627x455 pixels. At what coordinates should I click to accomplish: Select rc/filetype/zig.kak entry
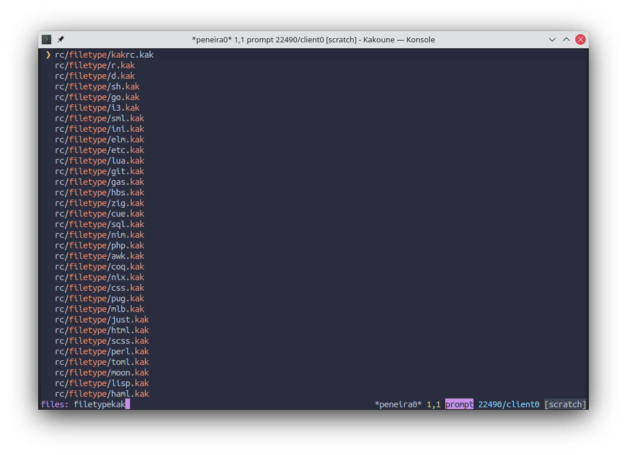(99, 203)
